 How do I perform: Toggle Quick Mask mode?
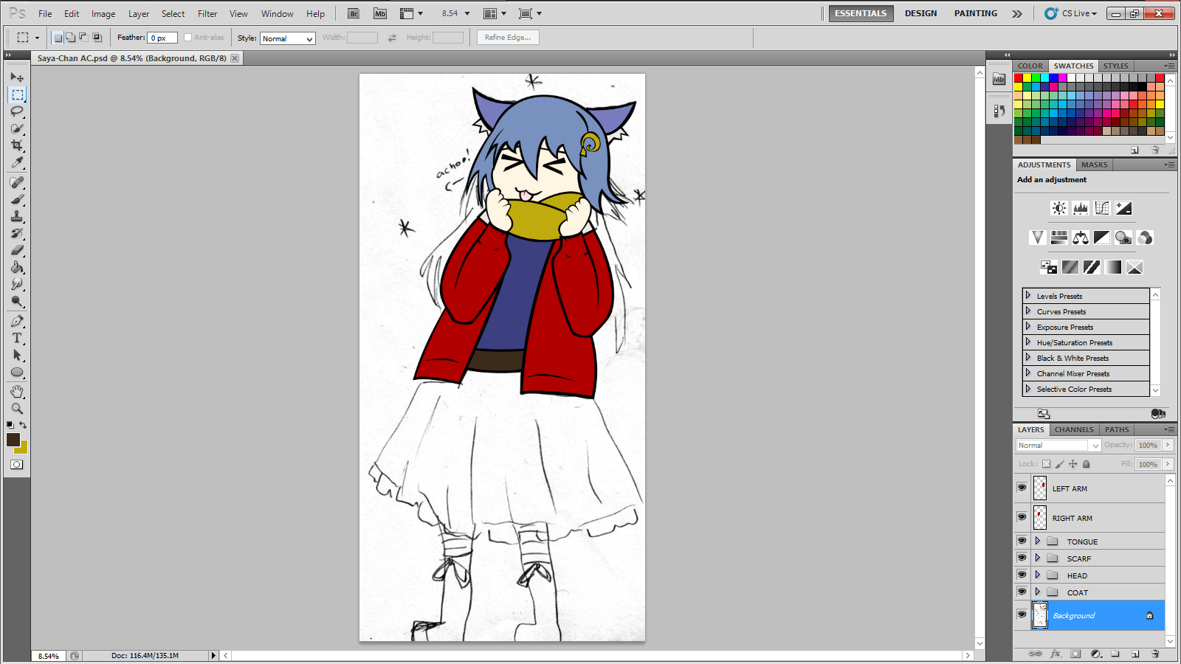point(17,464)
